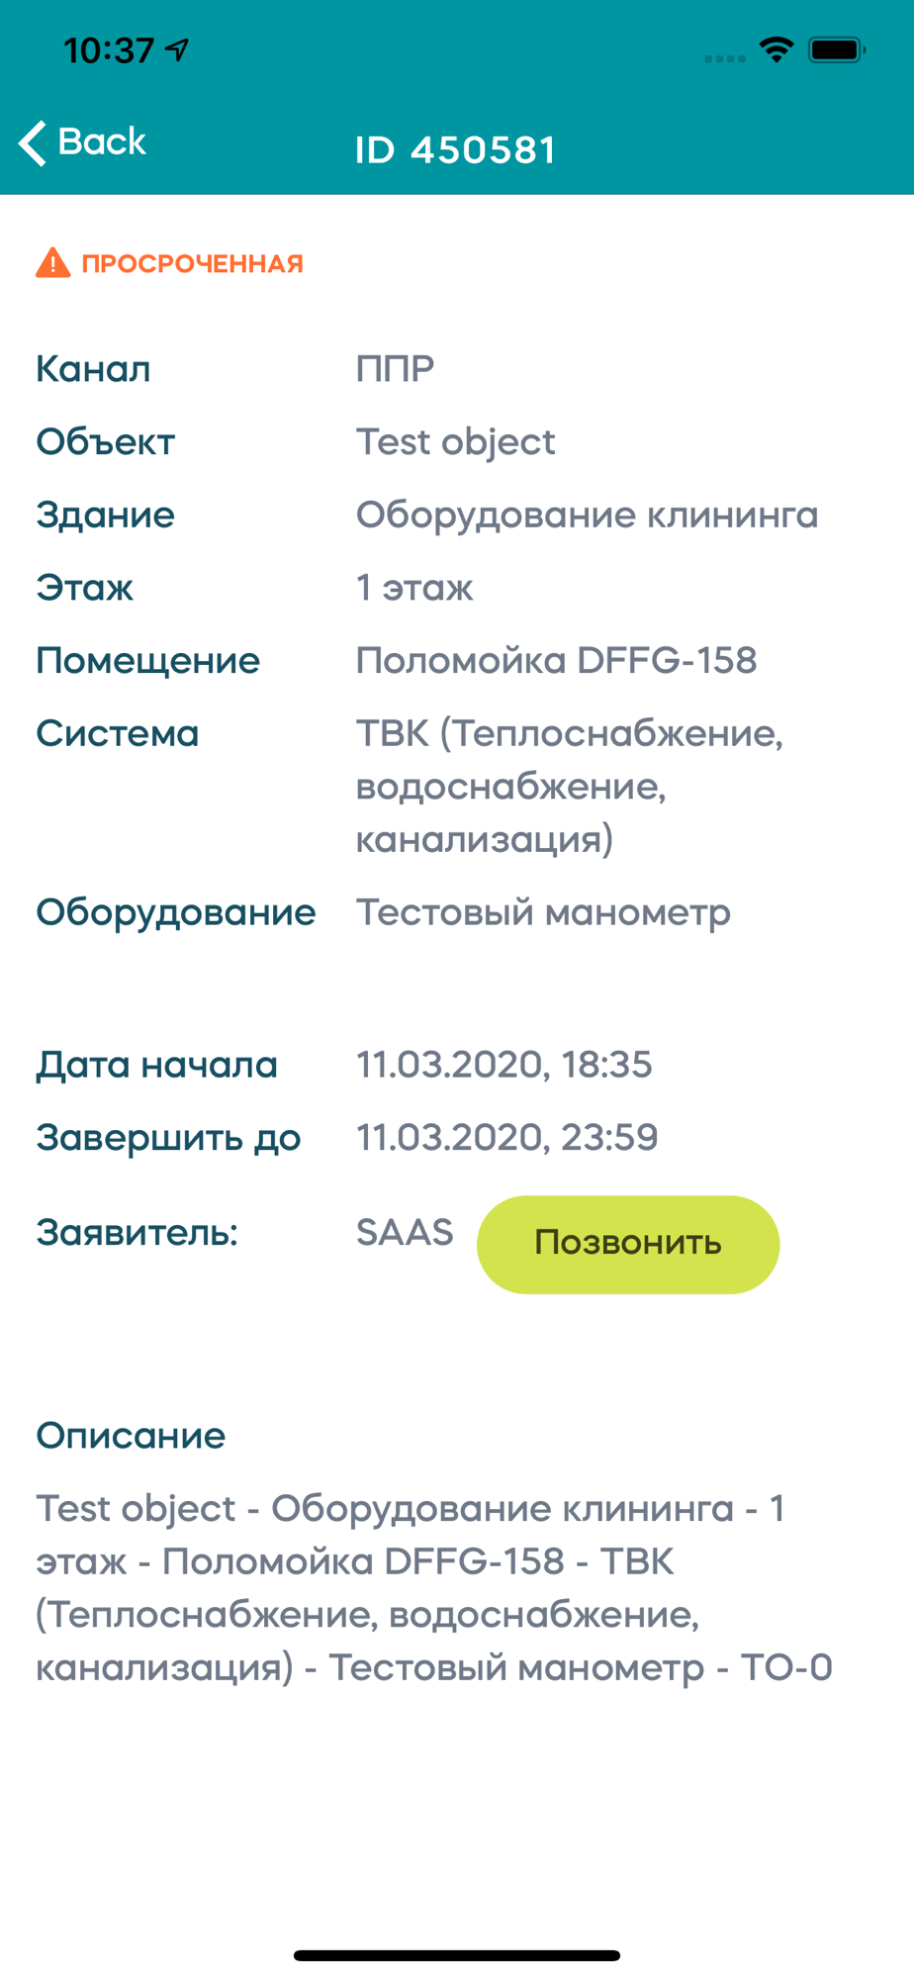This screenshot has width=914, height=1979.
Task: Tap the orange overdue warning triangle icon
Action: pyautogui.click(x=52, y=263)
